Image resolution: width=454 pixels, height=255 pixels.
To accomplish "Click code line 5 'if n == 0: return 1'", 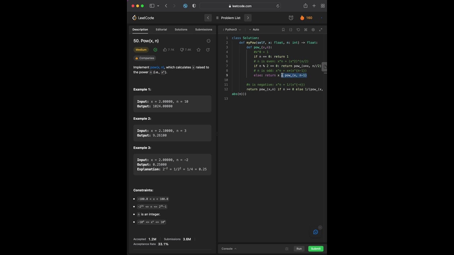I will [271, 57].
